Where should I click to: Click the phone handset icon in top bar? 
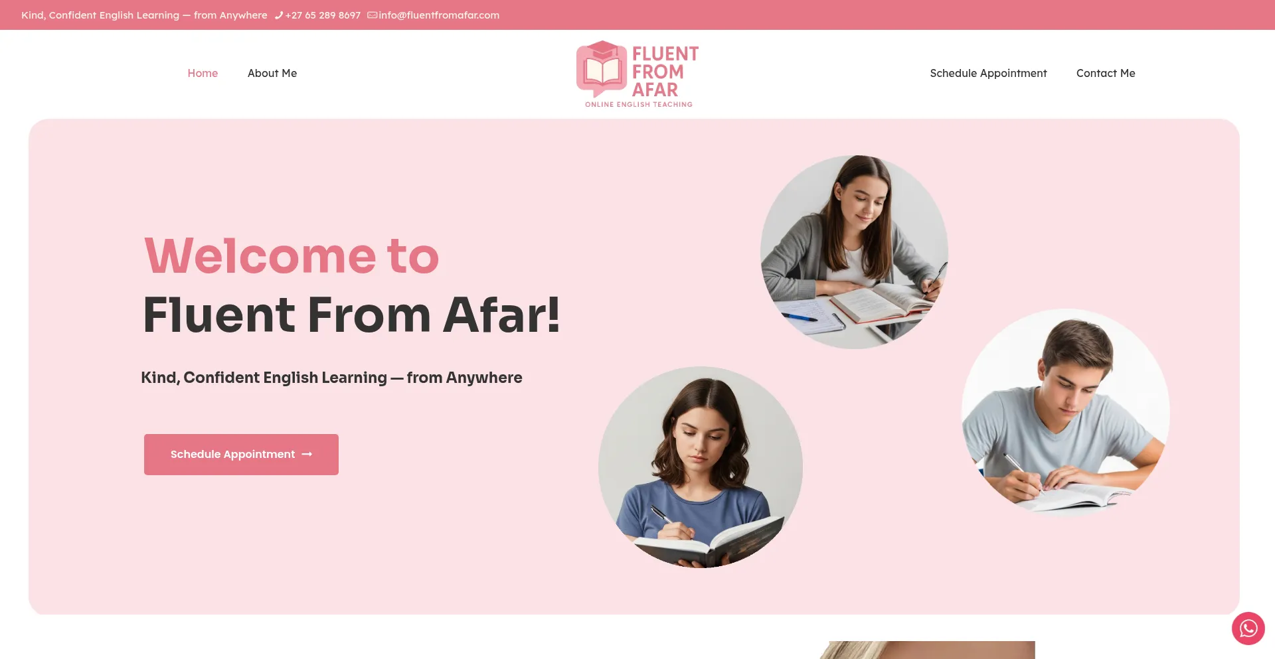pos(279,15)
